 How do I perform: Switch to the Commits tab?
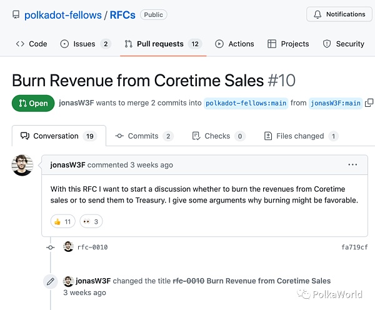pyautogui.click(x=144, y=136)
